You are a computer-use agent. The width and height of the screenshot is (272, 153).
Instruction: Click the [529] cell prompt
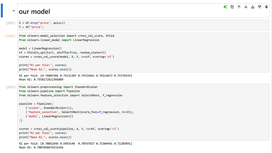coord(11,23)
